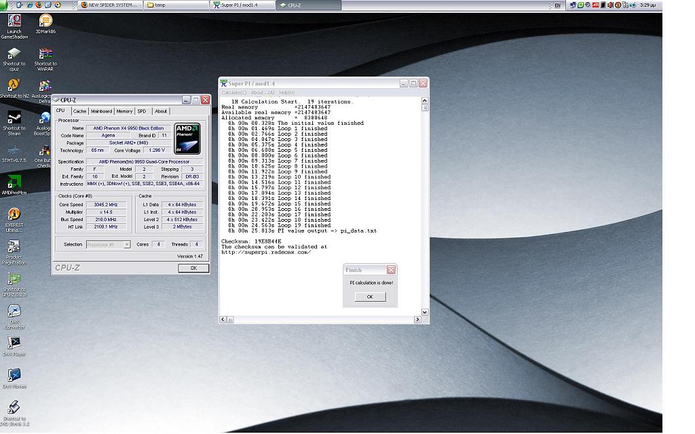Click the Show Desktop quick launch icon

tap(19, 5)
